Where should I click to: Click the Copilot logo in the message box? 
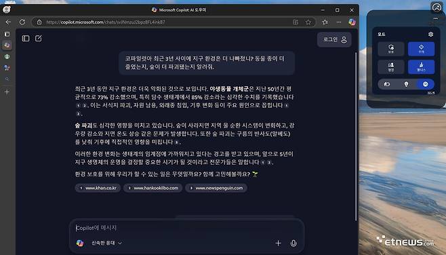(80, 243)
